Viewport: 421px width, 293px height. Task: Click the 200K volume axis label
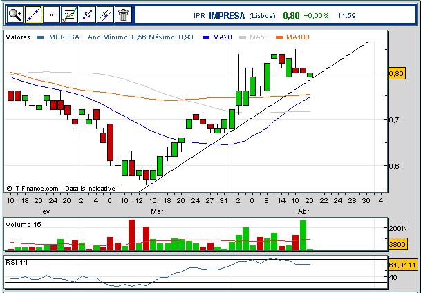coord(398,228)
